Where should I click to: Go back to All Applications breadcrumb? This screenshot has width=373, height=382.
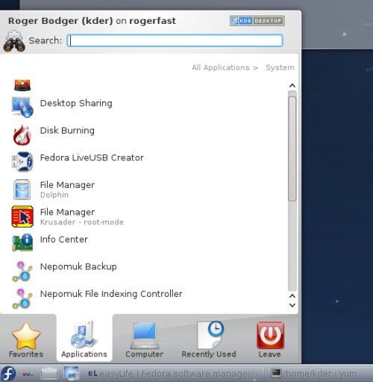(x=220, y=68)
